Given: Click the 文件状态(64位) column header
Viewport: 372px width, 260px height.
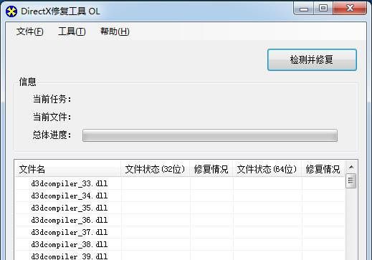Looking at the screenshot, I should (267, 169).
